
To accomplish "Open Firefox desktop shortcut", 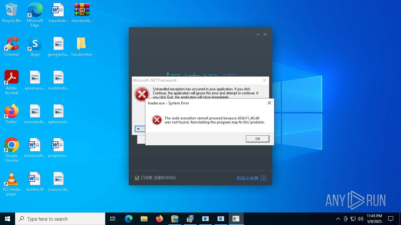I will coord(12,114).
